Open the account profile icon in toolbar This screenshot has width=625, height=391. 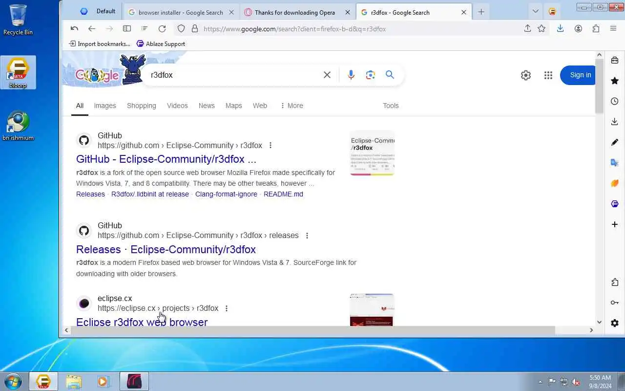pyautogui.click(x=578, y=29)
